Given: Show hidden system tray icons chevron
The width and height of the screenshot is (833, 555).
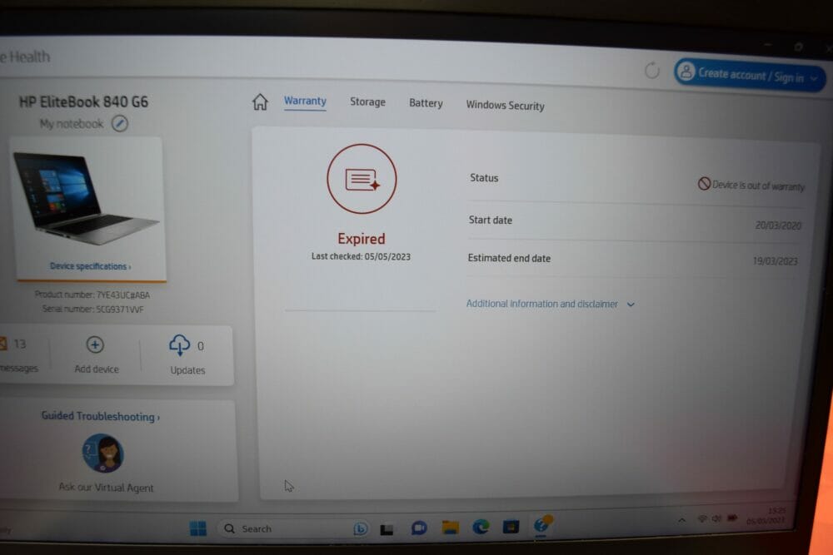Looking at the screenshot, I should tap(681, 520).
